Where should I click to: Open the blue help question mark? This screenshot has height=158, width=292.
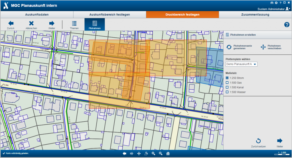[287, 25]
